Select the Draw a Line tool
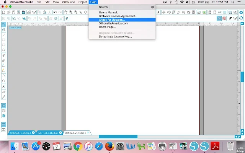Image resolution: width=245 pixels, height=153 pixels. coord(3,35)
